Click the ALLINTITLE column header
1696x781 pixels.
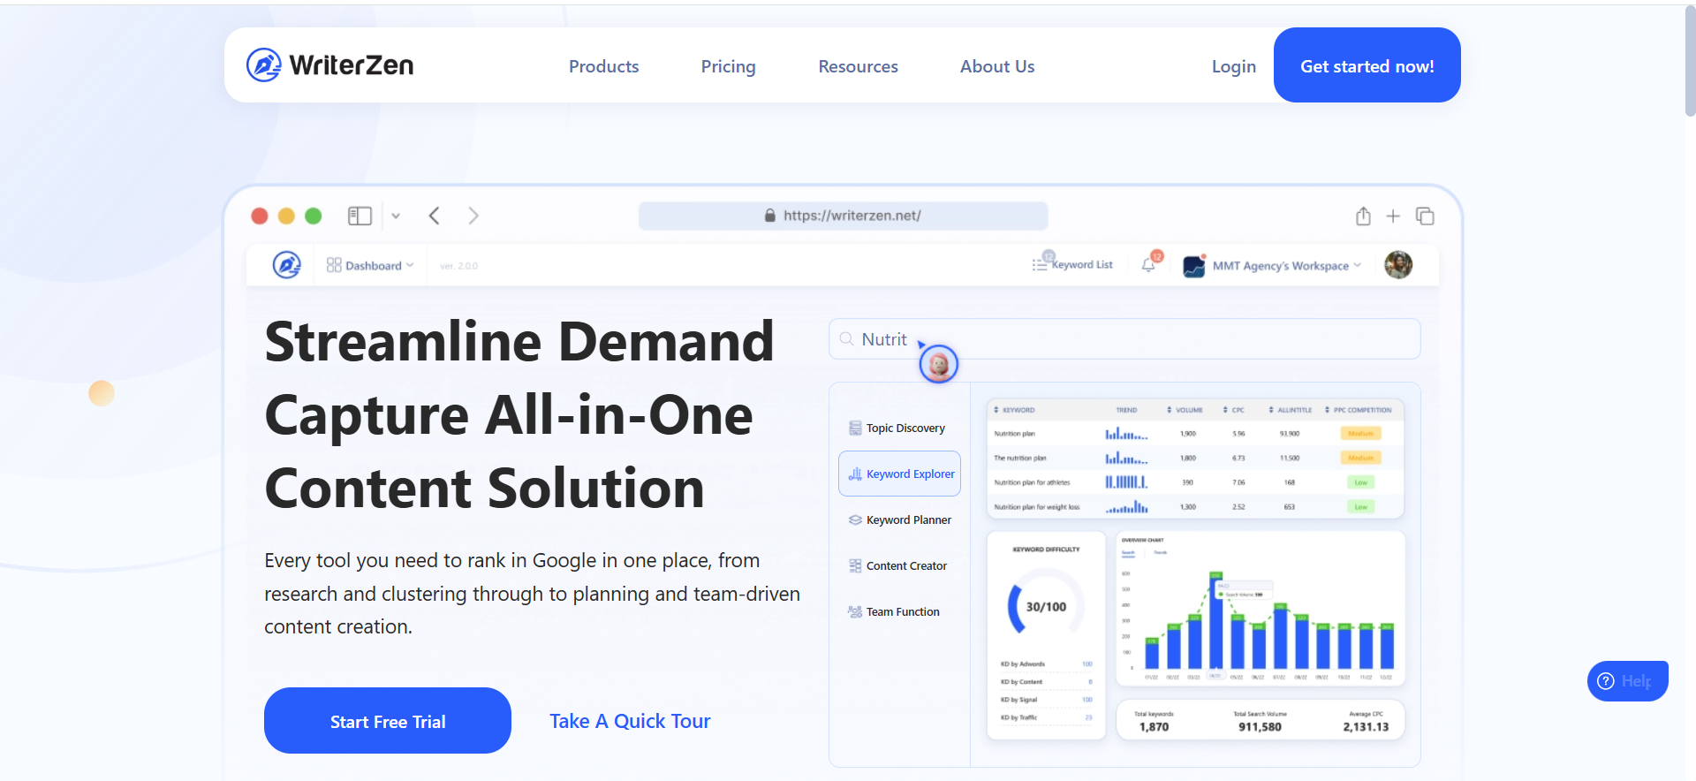coord(1291,410)
